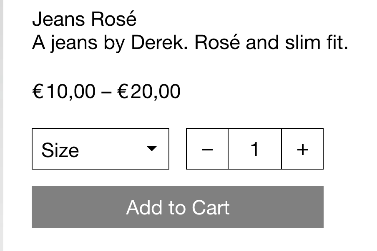
Task: Click the minus icon to decrease quantity
Action: (x=207, y=149)
